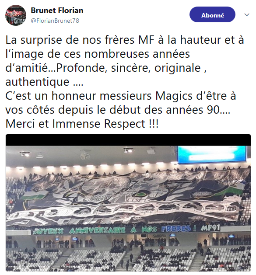Click the blue stadium screen in the photo
Screen dimensions: 256x275
(212, 155)
